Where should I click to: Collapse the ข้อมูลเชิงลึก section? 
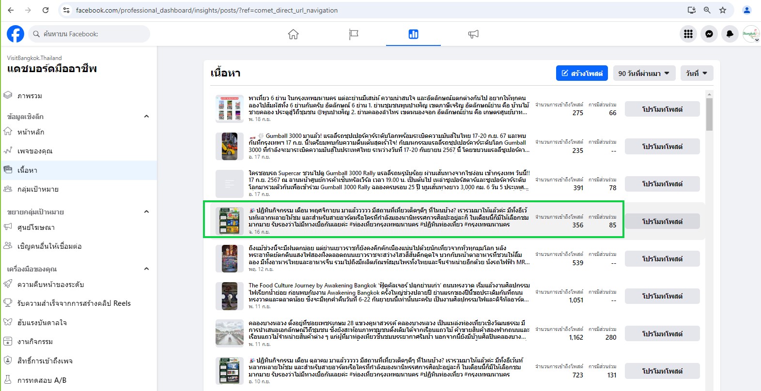coord(146,117)
